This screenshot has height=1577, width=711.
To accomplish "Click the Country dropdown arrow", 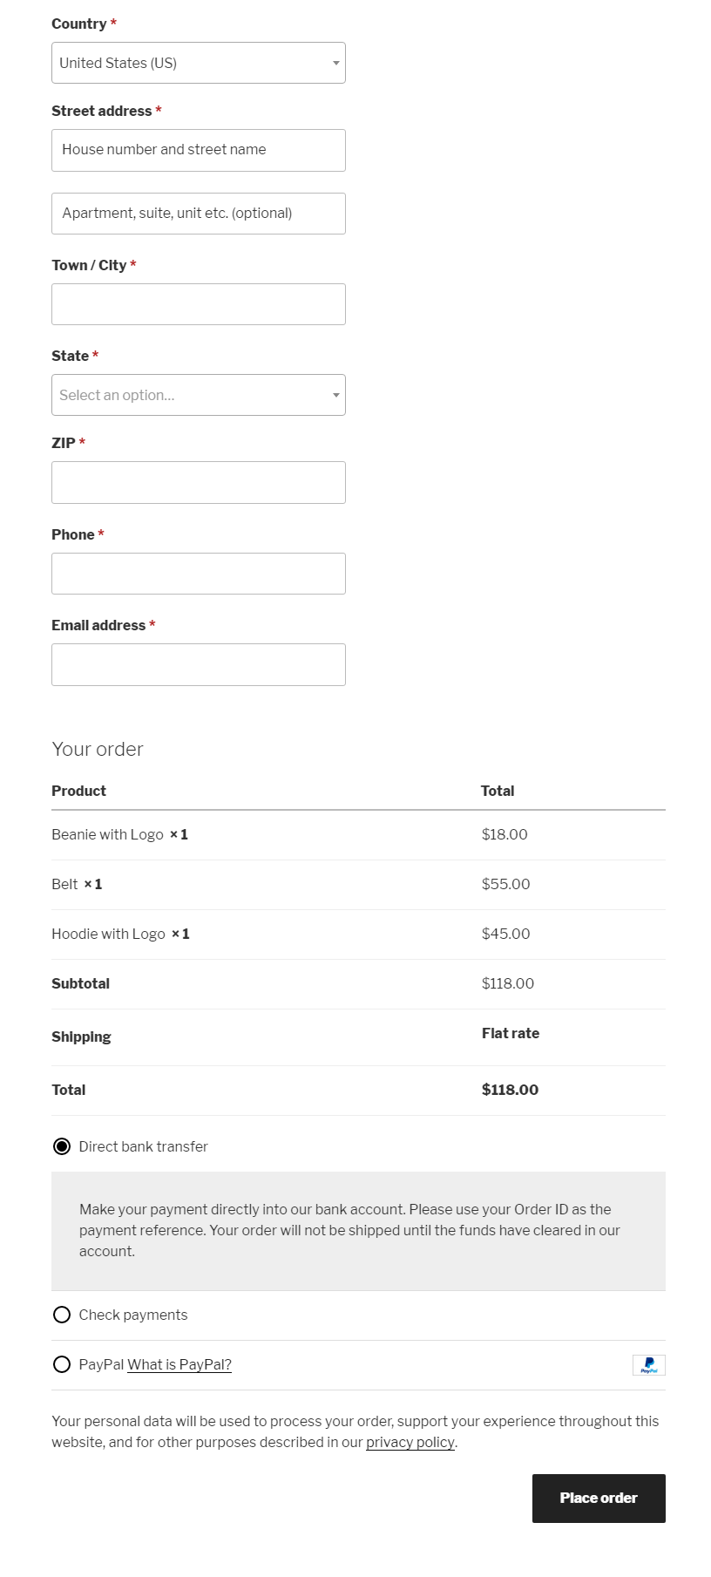I will [336, 63].
